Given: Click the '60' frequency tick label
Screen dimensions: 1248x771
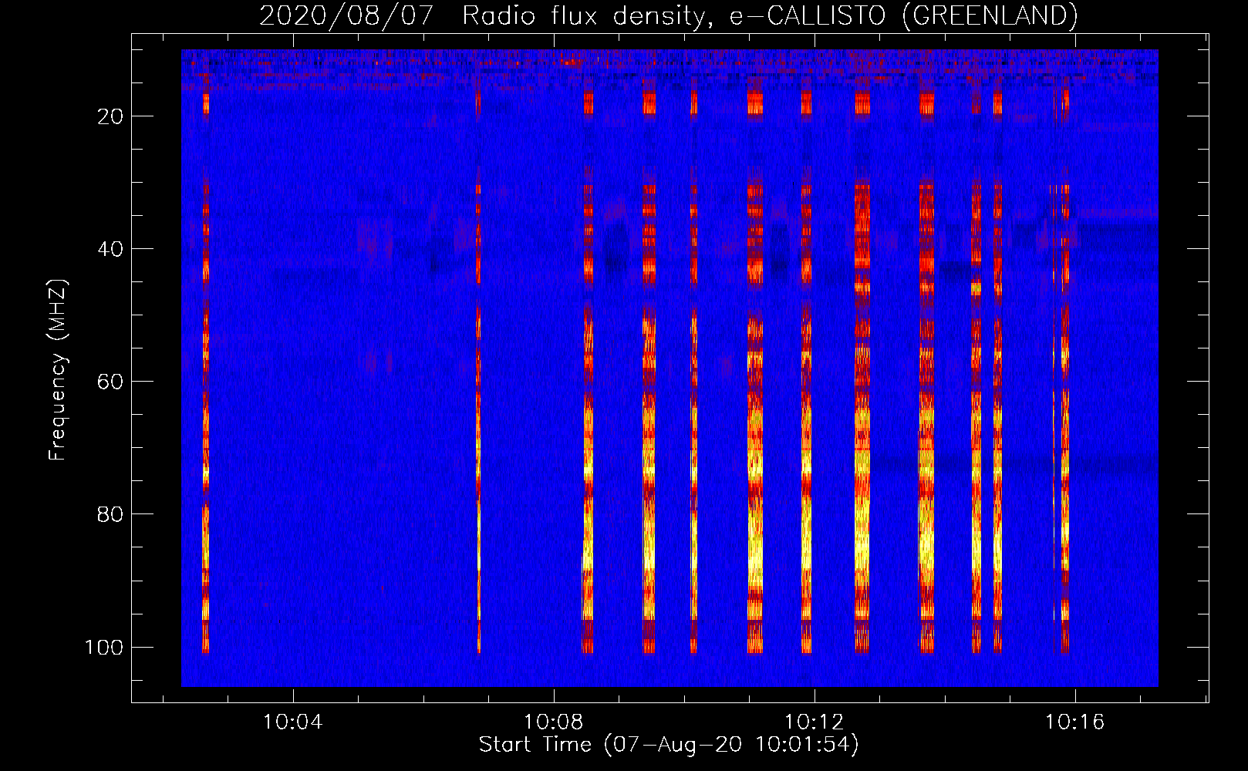Looking at the screenshot, I should point(110,382).
